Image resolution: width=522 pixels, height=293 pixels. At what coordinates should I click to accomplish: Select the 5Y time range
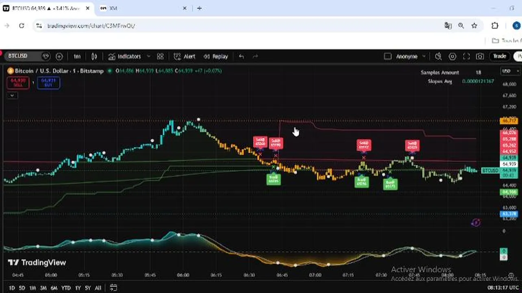point(88,288)
